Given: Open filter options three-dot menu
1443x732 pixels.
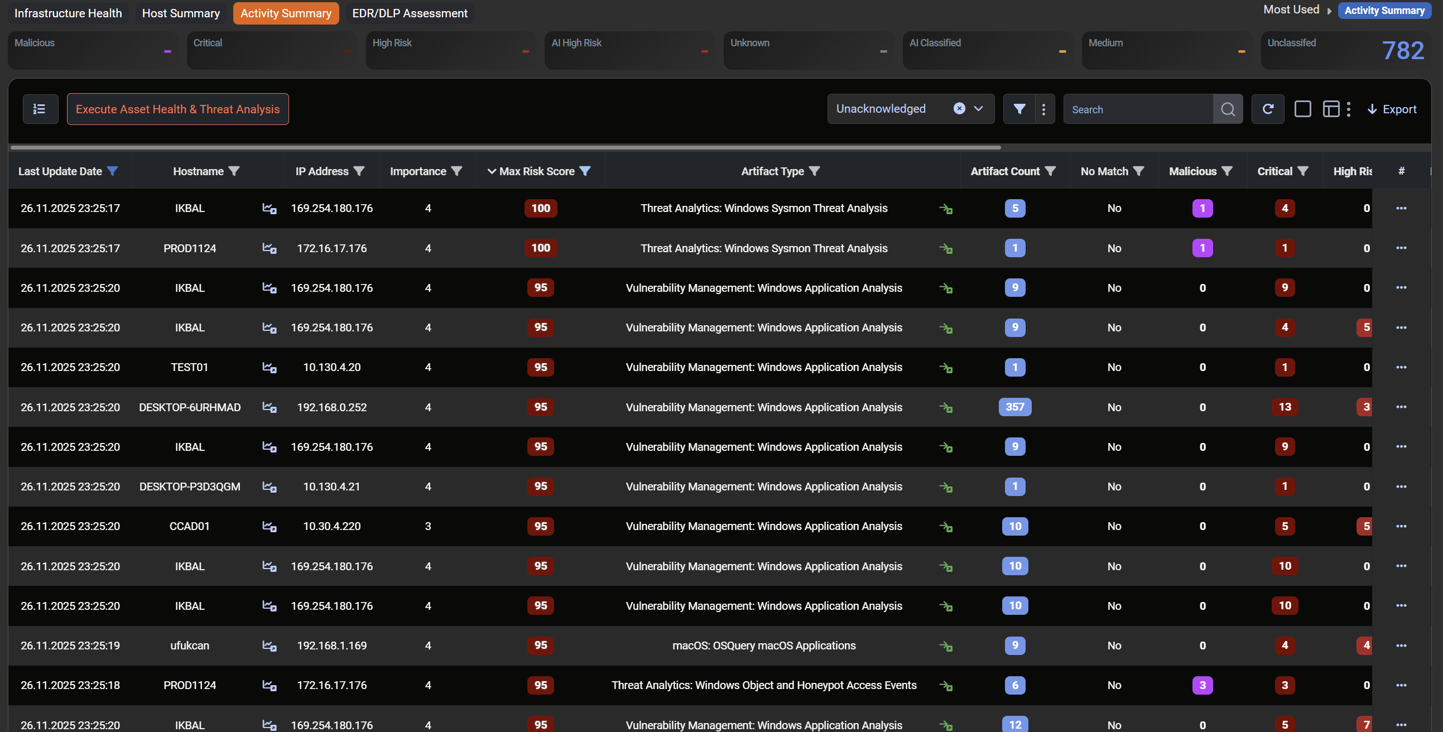Looking at the screenshot, I should (x=1043, y=109).
